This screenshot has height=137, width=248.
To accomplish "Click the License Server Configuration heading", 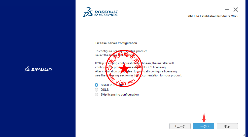I will coord(116,43).
